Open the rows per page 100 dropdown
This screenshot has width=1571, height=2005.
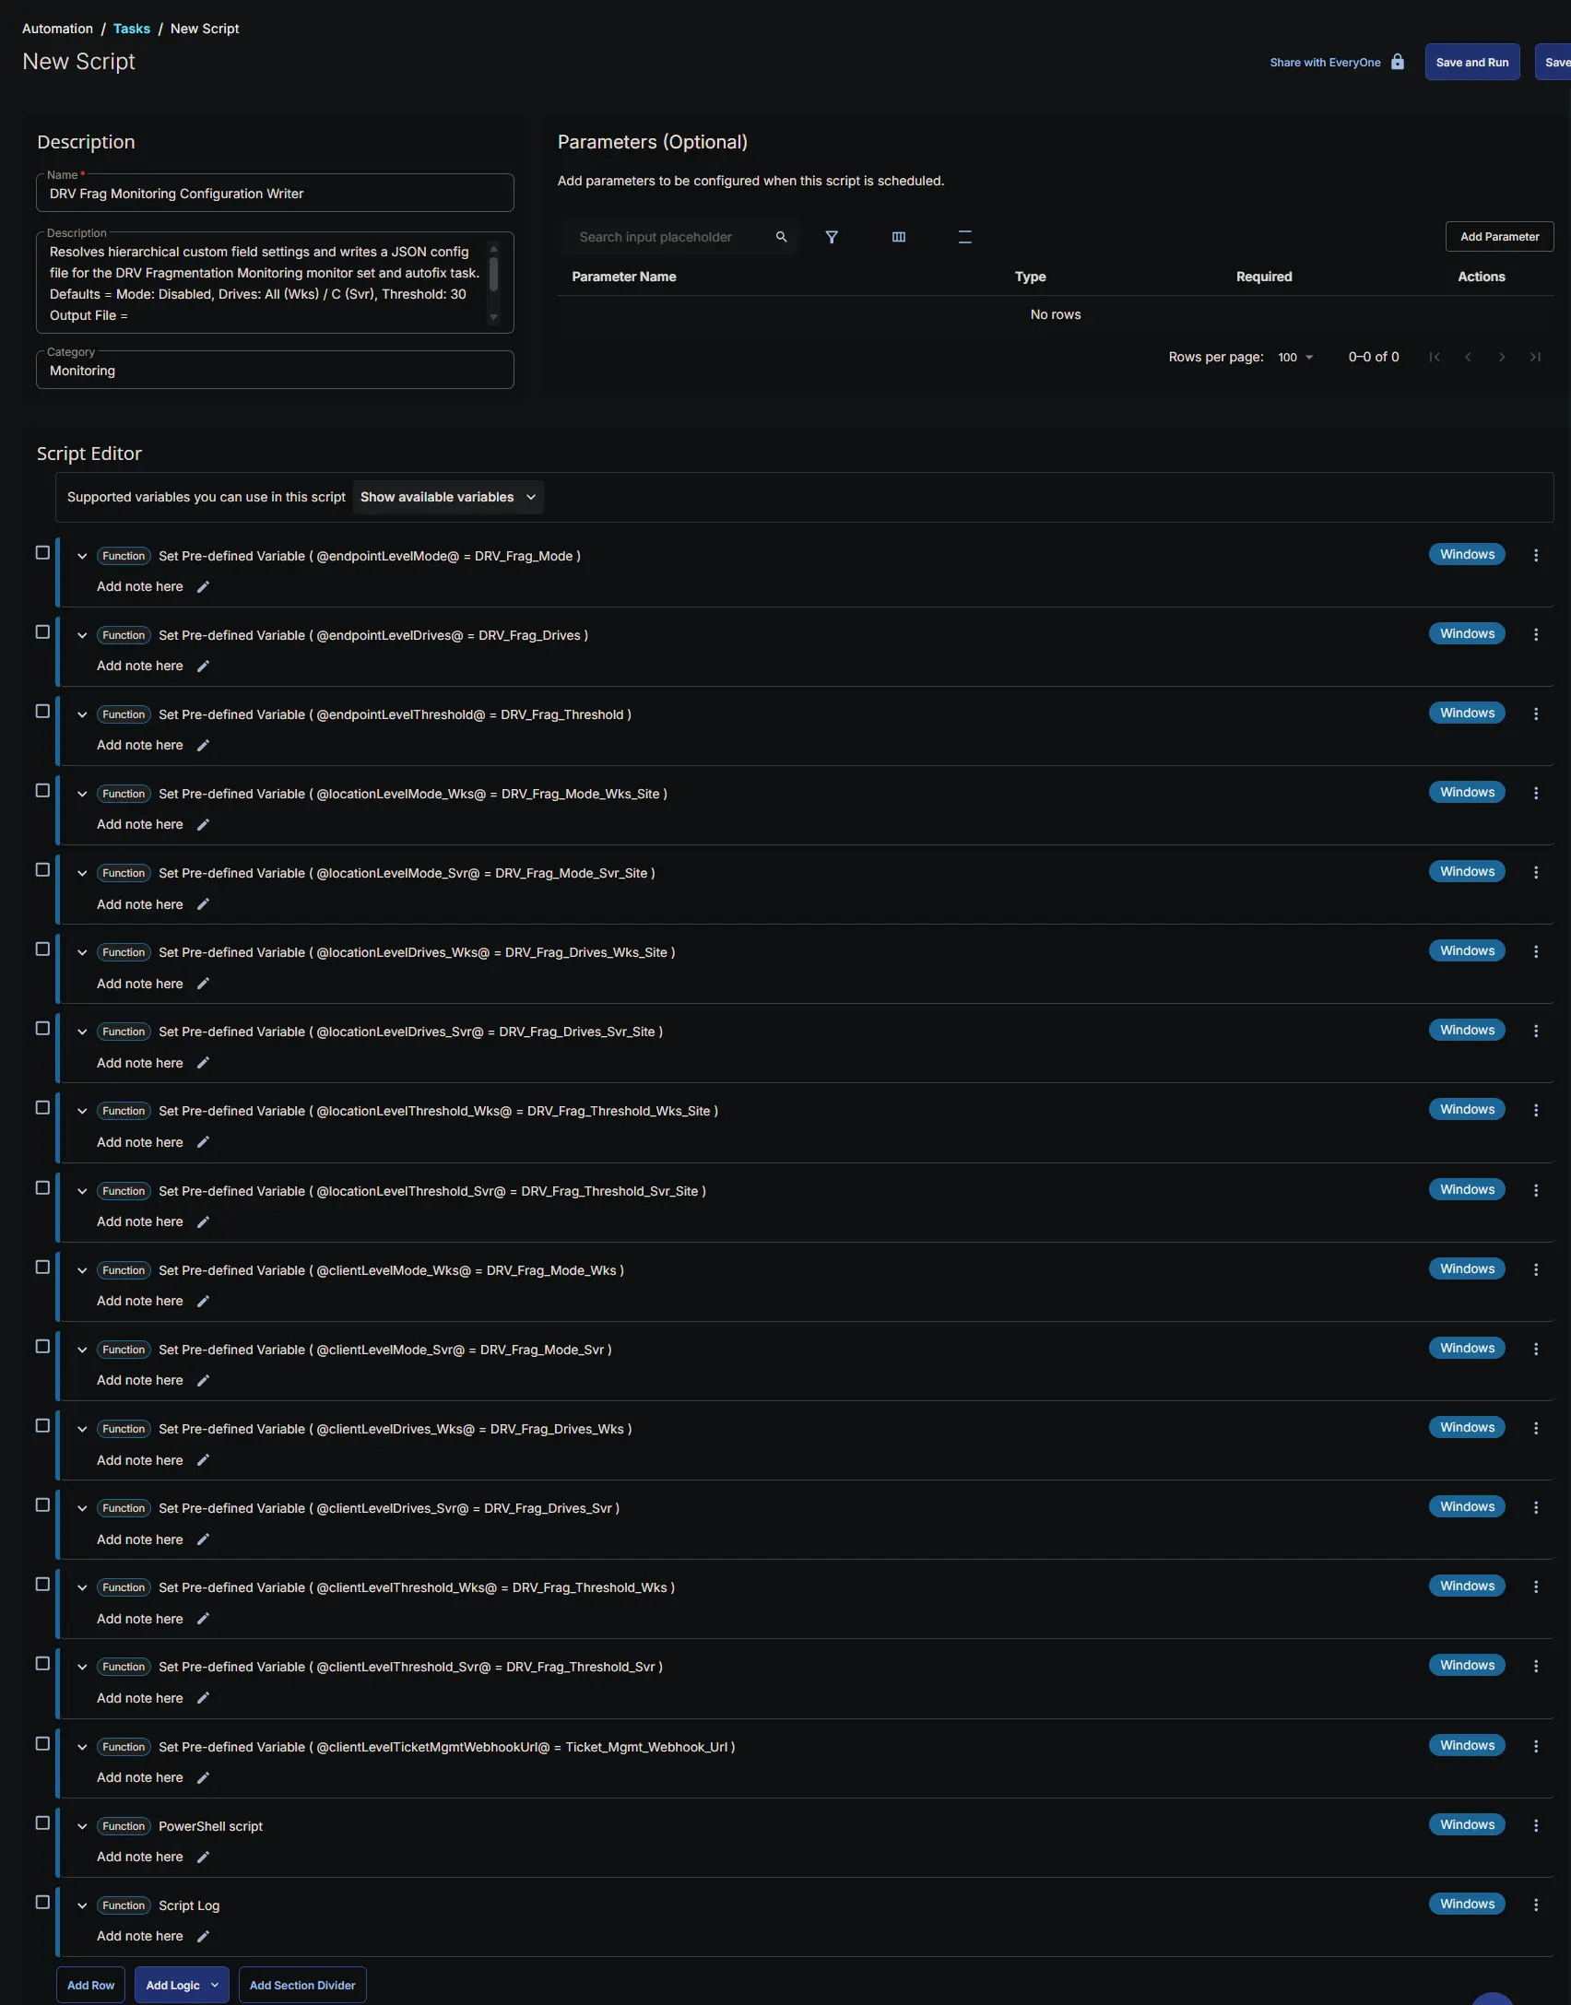pyautogui.click(x=1295, y=358)
